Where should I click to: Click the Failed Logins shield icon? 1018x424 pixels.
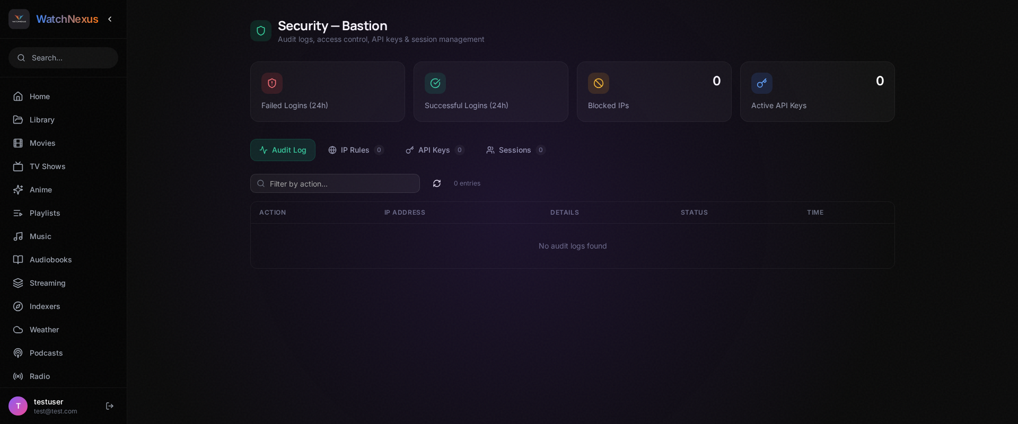point(272,83)
